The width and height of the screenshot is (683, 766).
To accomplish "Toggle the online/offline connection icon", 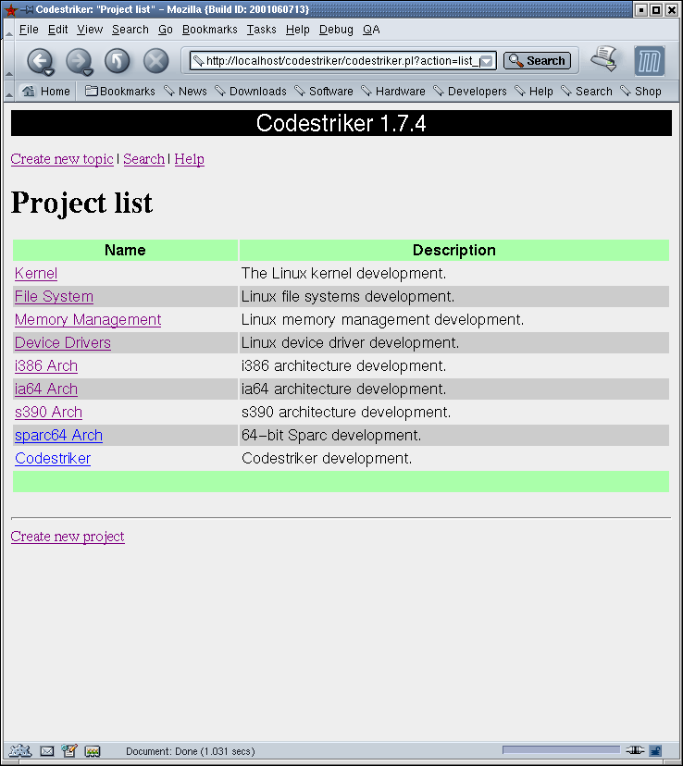I will [634, 751].
